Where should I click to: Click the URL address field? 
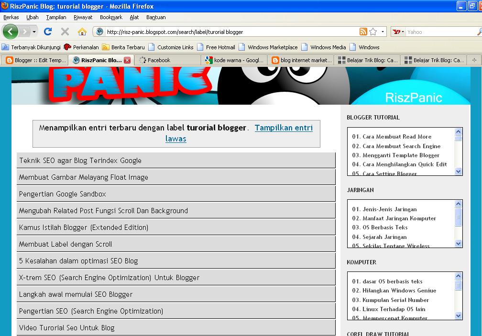(x=231, y=32)
